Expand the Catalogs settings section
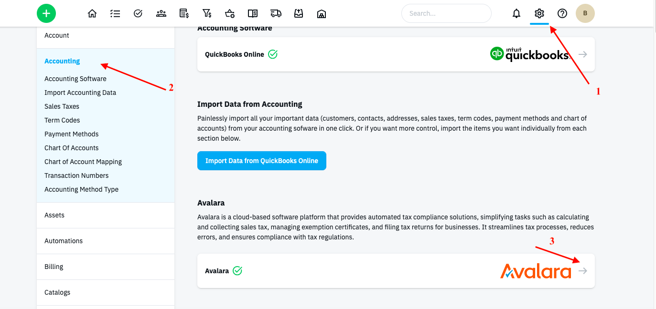Screen dimensions: 656x309 [x=106, y=292]
